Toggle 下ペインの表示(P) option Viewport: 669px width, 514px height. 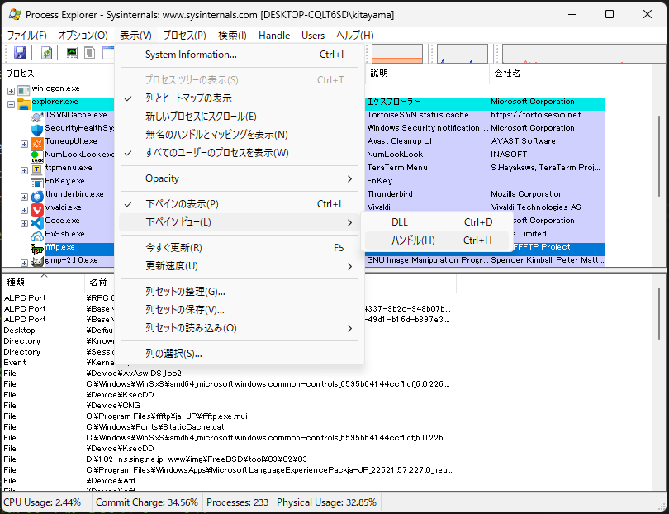[x=239, y=204]
